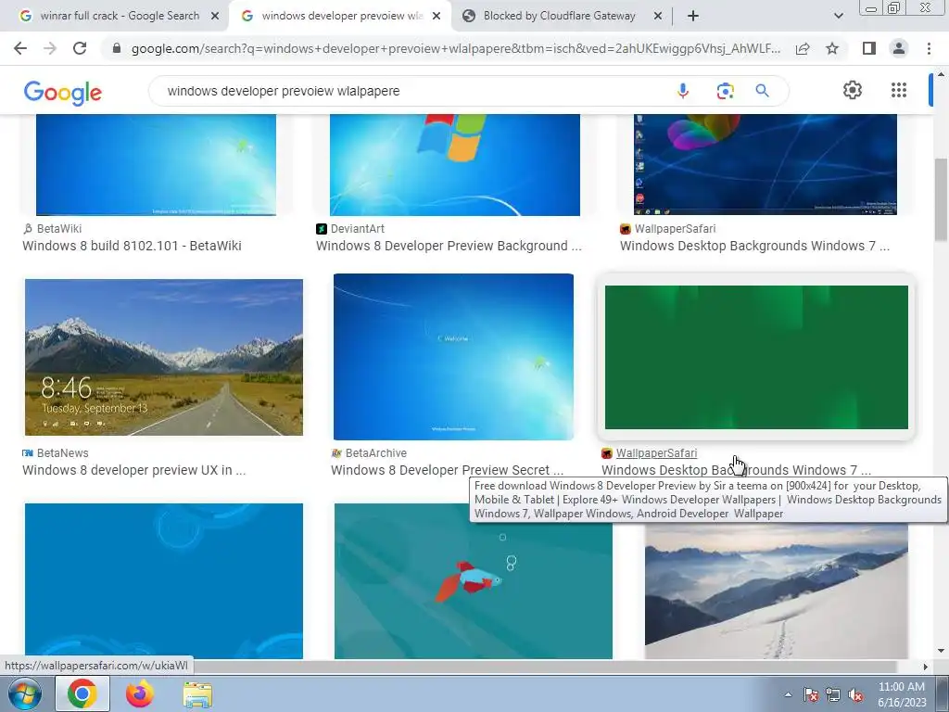Bookmark this tab with the star icon
Screen dimensions: 949x712
point(832,48)
